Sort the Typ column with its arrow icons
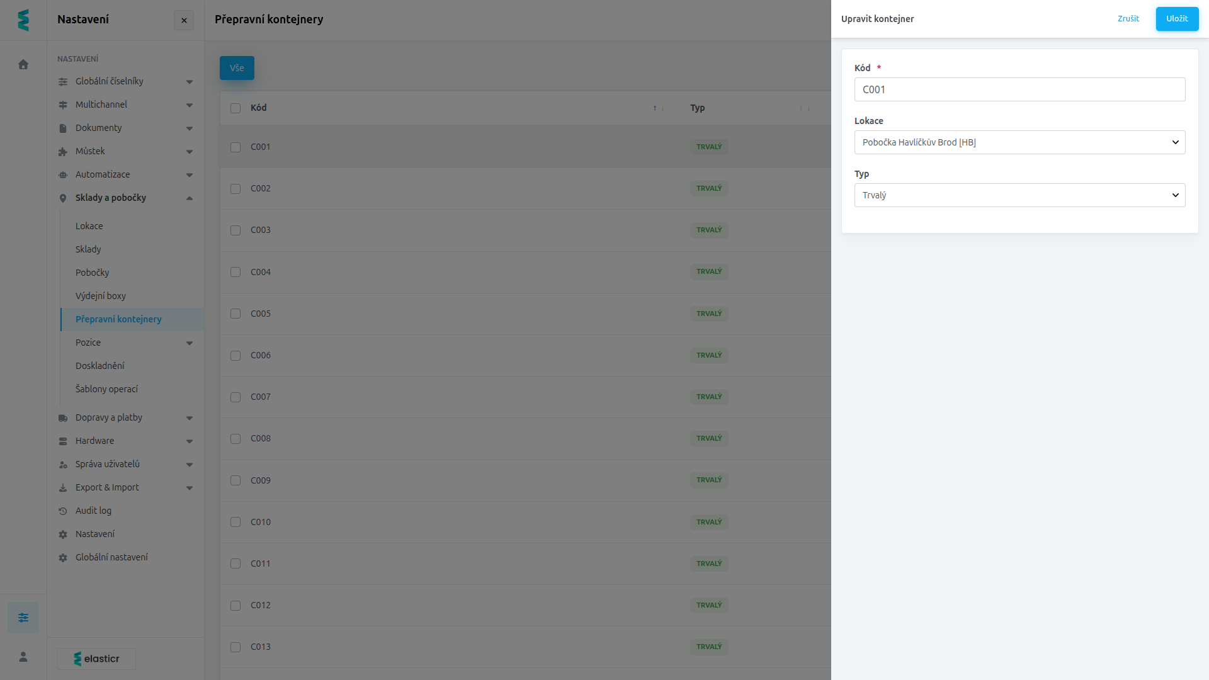 tap(805, 108)
